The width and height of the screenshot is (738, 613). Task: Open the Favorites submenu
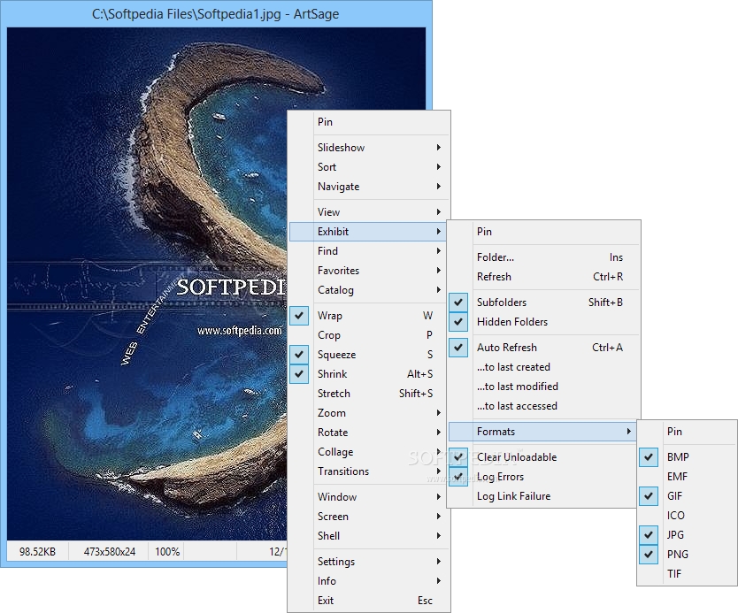(x=368, y=271)
